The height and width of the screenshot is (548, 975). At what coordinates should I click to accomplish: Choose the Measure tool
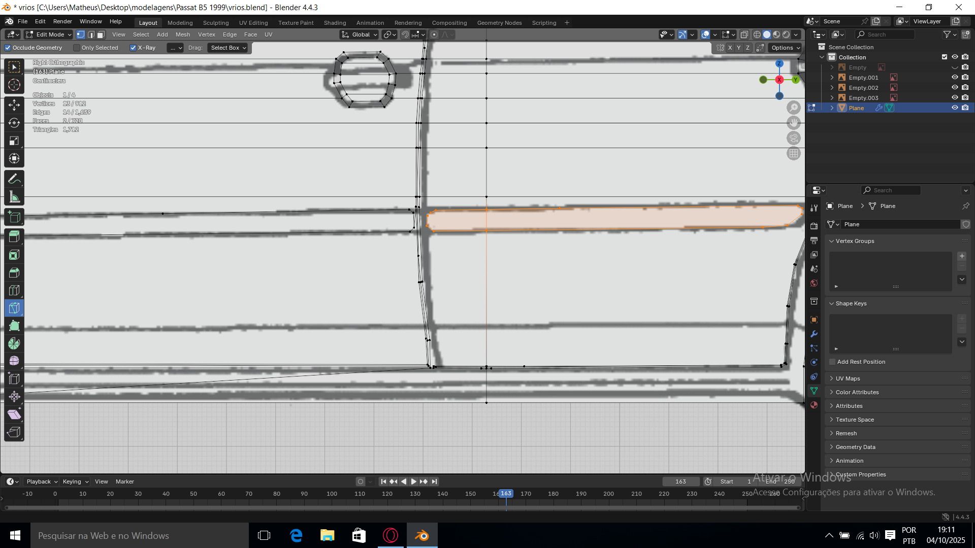click(14, 197)
